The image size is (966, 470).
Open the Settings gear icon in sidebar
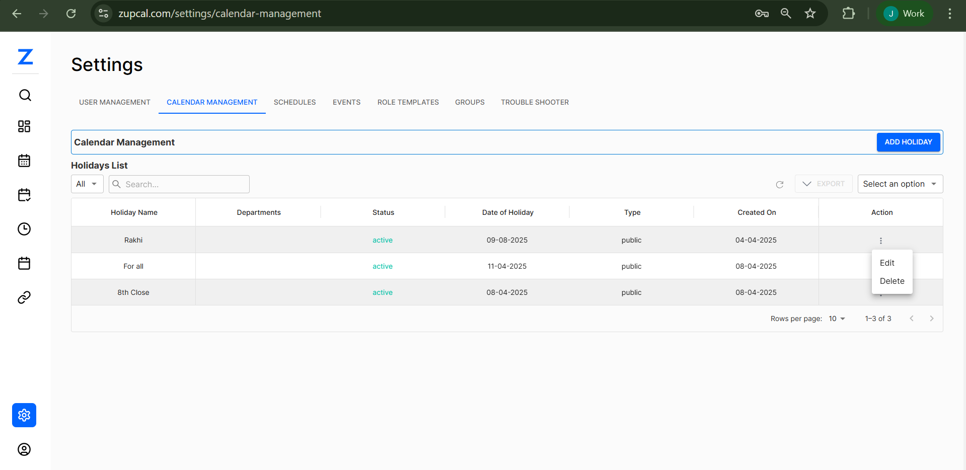24,415
